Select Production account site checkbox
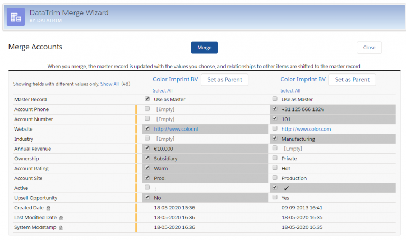The width and height of the screenshot is (406, 240). (275, 177)
